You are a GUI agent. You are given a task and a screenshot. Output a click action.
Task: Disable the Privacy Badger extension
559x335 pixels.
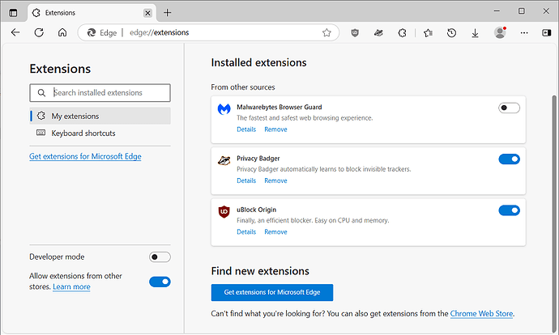[509, 159]
